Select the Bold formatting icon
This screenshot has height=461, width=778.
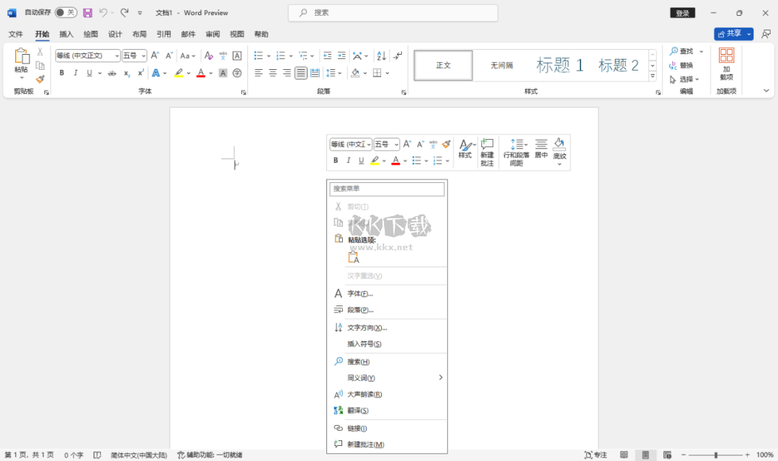click(x=61, y=72)
